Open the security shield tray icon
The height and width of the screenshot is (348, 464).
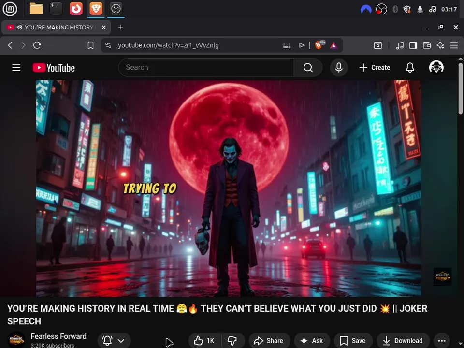407,10
